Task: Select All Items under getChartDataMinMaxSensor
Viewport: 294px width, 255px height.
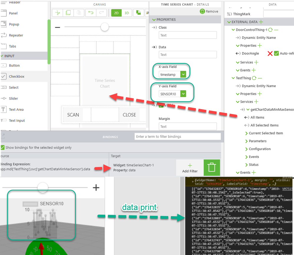Action: tap(257, 117)
